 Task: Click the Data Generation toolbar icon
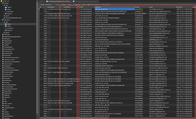(x=88, y=5)
